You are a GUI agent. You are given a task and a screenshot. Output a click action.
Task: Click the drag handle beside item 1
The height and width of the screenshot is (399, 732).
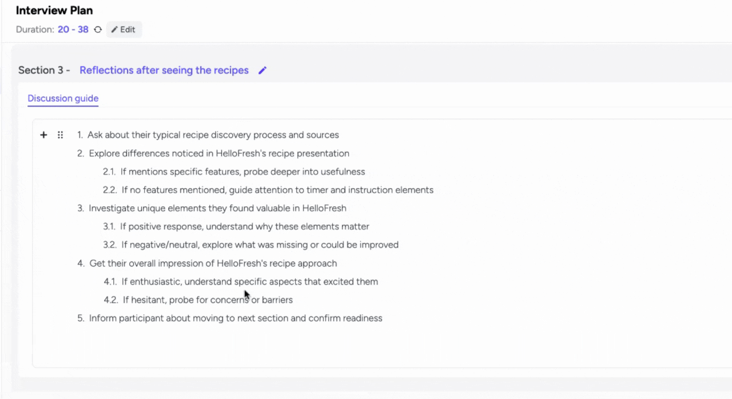(x=60, y=135)
